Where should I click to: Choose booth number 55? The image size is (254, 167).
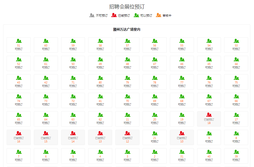tap(182, 45)
